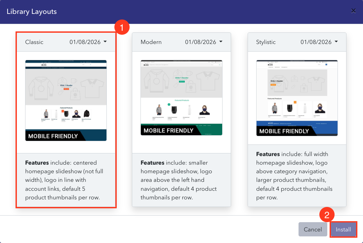Select the Classic layout preview thumbnail

(x=66, y=101)
